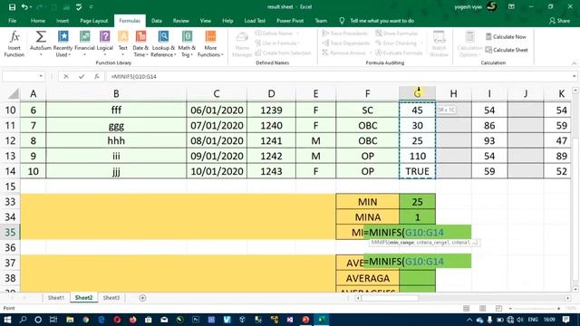The height and width of the screenshot is (326, 580).
Task: Open Date & Time functions
Action: pyautogui.click(x=140, y=43)
